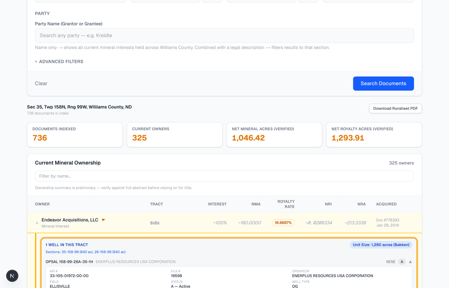Screen dimensions: 449x288
Task: Open the Current Owners stat card
Action: click(x=175, y=135)
